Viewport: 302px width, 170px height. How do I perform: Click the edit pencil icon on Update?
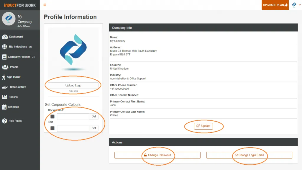198,126
